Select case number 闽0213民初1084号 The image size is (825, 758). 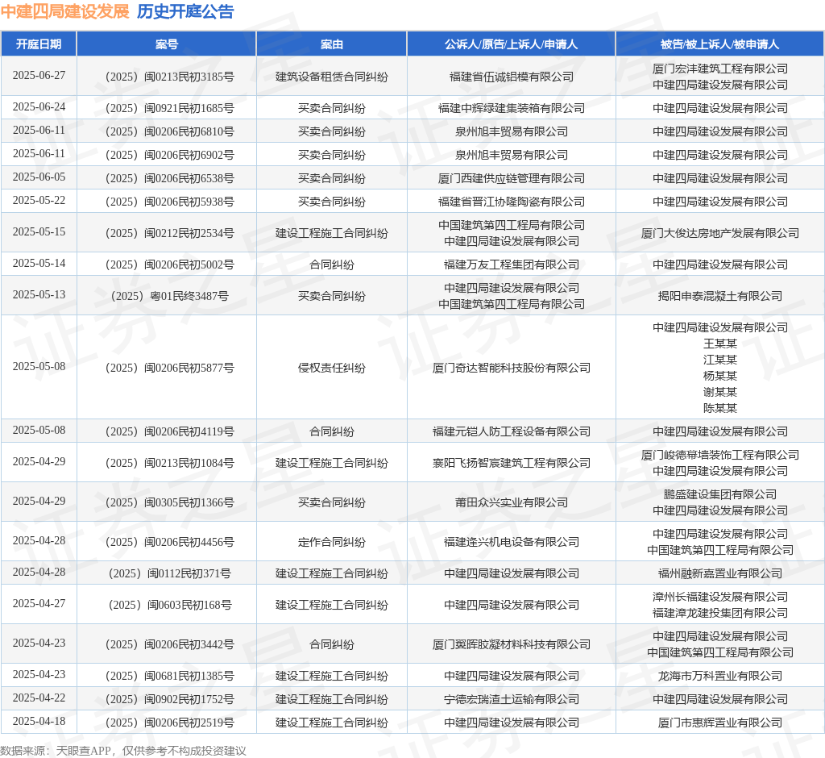169,463
